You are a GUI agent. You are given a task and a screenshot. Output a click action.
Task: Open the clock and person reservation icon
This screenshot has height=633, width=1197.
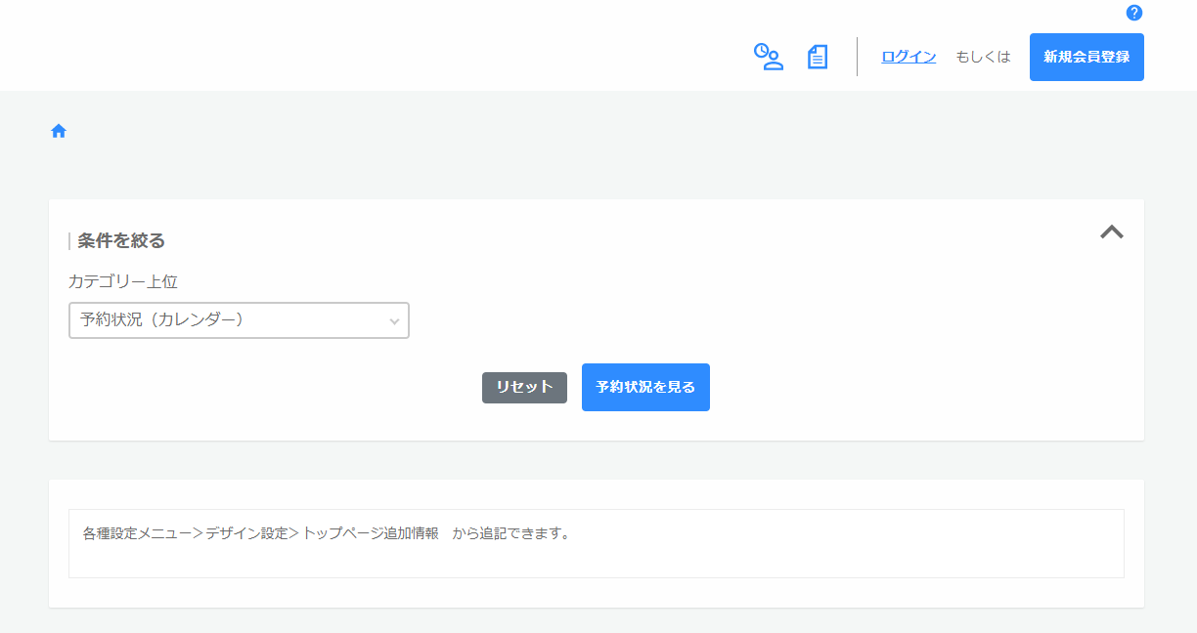[768, 57]
